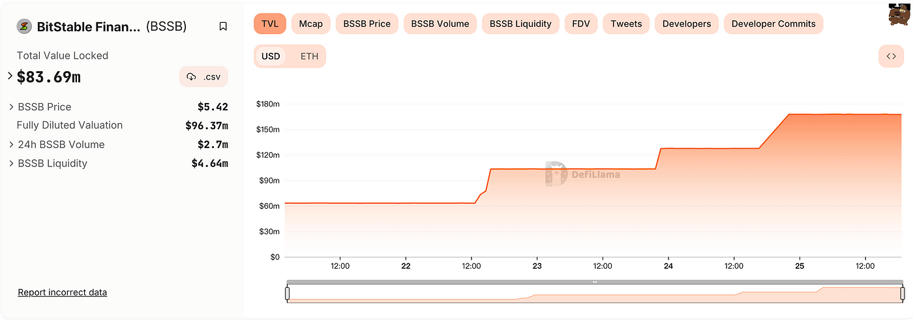Switch chart denomination to USD

tap(271, 56)
